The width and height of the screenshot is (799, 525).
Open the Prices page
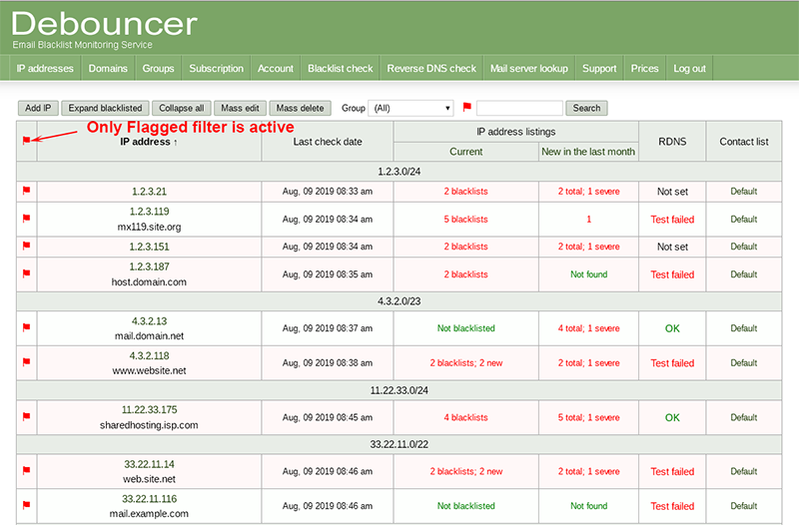pos(644,68)
